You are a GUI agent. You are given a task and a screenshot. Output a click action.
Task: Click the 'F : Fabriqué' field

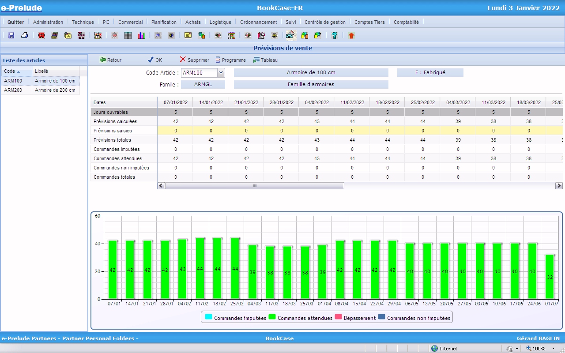(430, 72)
